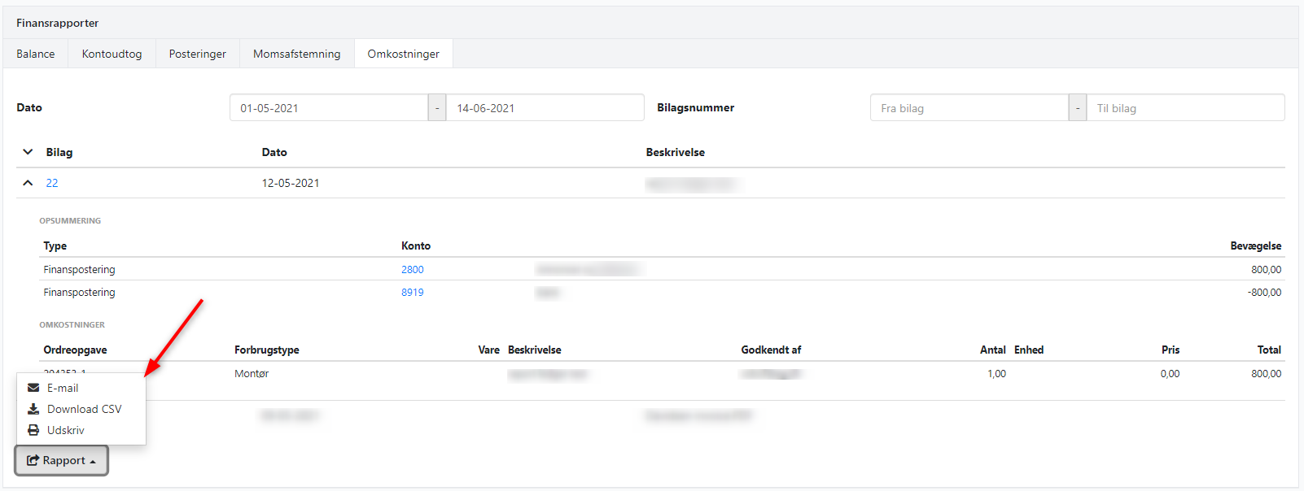
Task: Collapse voucher 22 row with chevron
Action: click(28, 183)
